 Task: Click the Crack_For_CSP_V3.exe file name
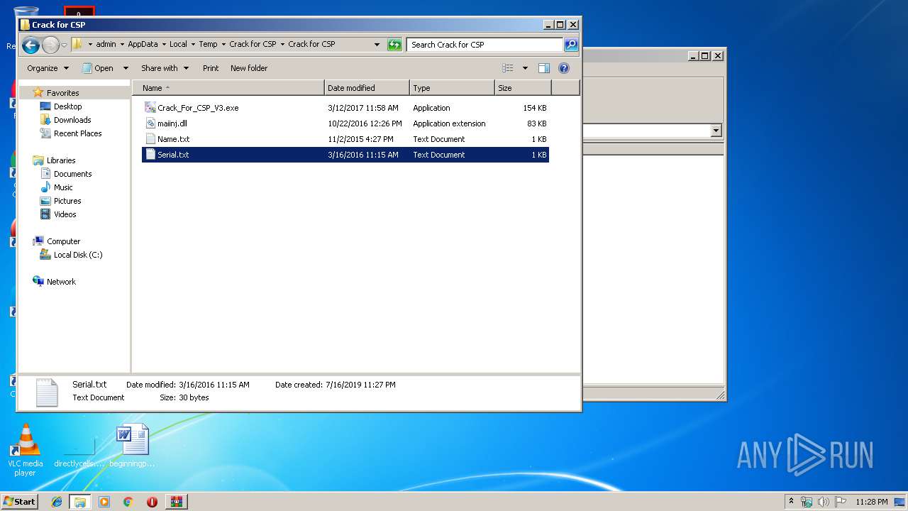198,108
